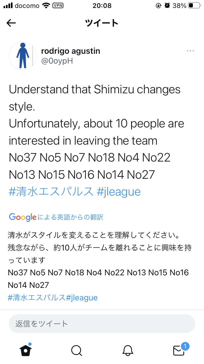Tap the Wi-Fi status icon
The height and width of the screenshot is (364, 204).
46,6
